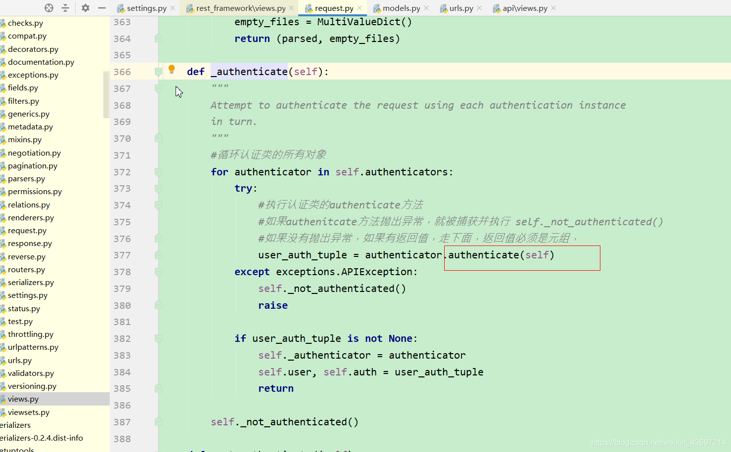This screenshot has width=731, height=452.
Task: Select request.py in the project tree
Action: click(x=27, y=231)
